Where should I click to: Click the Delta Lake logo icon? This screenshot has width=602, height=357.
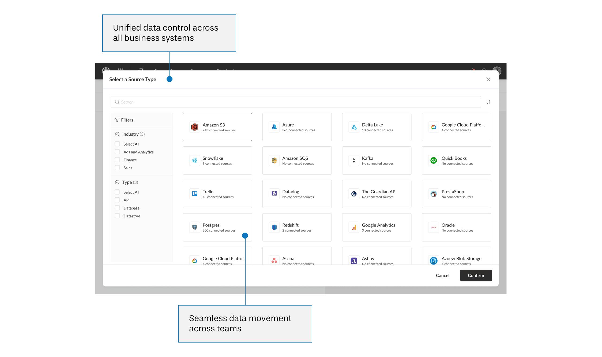point(354,127)
